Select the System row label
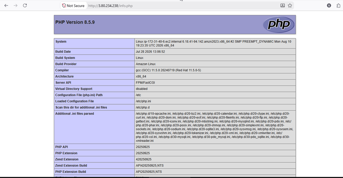 click(x=61, y=41)
